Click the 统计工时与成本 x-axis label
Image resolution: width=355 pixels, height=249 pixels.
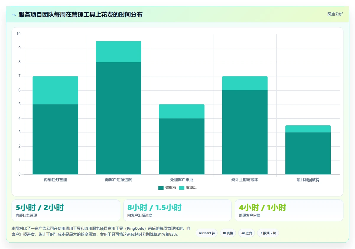click(x=245, y=180)
